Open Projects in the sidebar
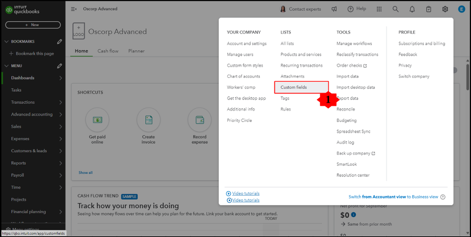Viewport: 471px width, 237px height. pos(19,199)
